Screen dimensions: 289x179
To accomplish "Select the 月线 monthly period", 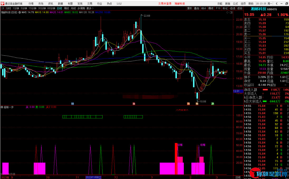I will [x=73, y=8].
